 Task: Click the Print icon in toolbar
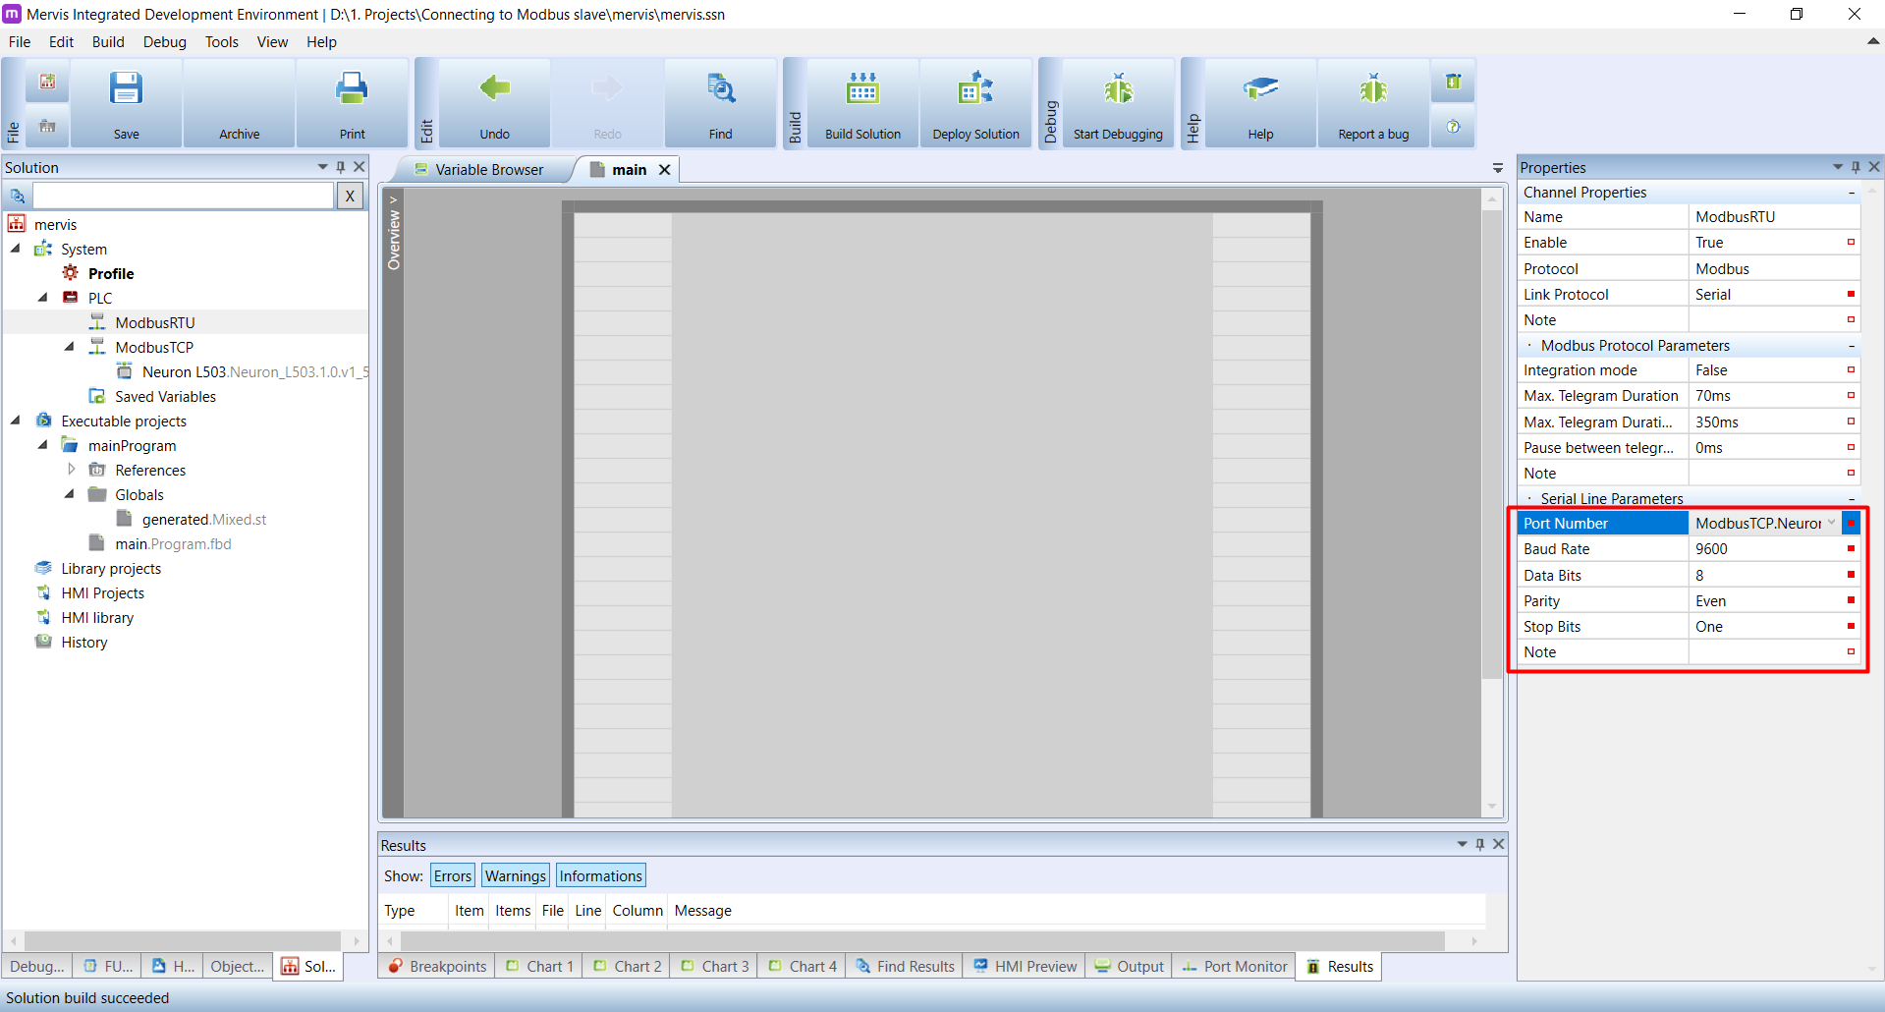(352, 89)
